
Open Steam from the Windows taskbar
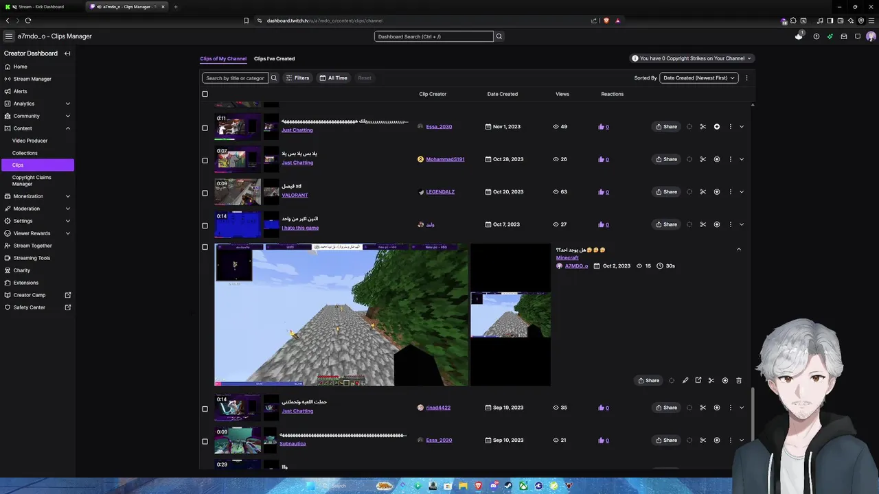pos(508,486)
